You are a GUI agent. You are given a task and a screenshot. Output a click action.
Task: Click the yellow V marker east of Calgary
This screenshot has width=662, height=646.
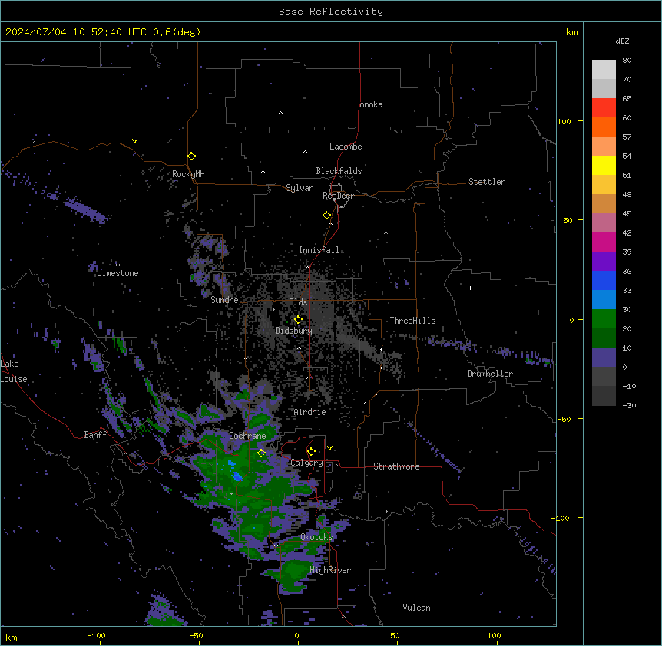tap(329, 448)
